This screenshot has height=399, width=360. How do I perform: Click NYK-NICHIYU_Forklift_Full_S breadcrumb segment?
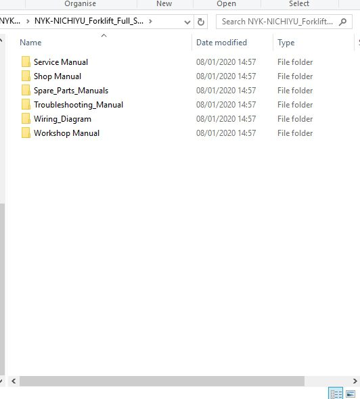click(x=89, y=21)
